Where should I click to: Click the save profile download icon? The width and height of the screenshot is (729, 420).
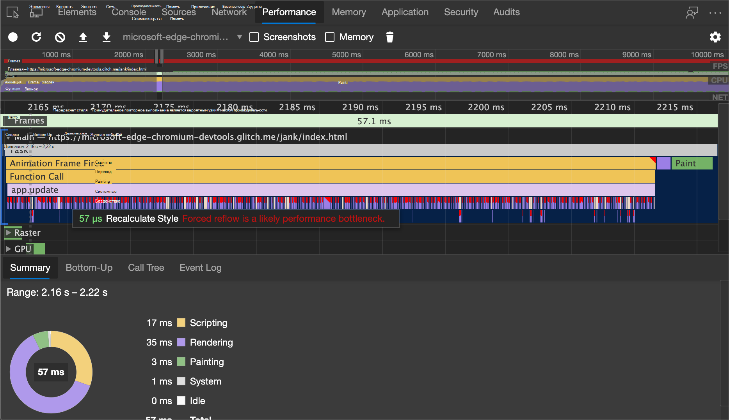[106, 37]
